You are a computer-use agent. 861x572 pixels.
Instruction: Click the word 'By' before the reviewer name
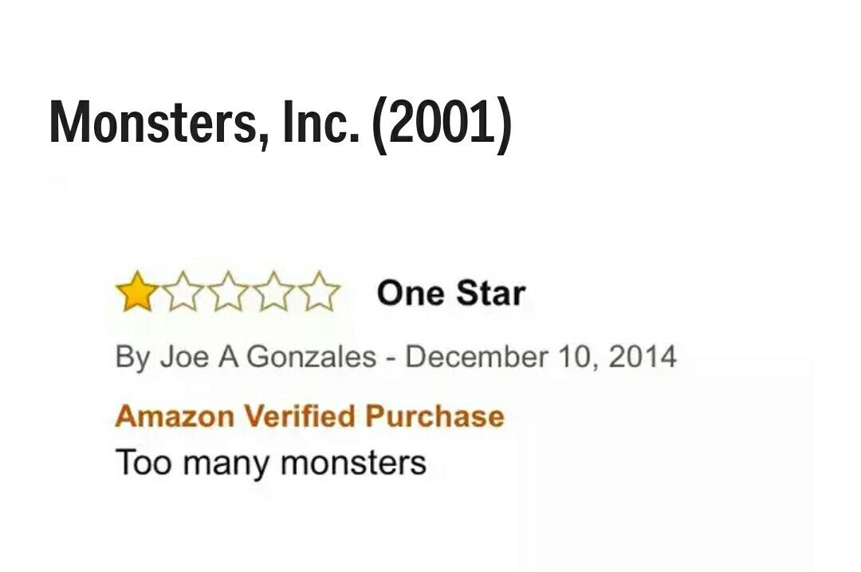pos(133,358)
